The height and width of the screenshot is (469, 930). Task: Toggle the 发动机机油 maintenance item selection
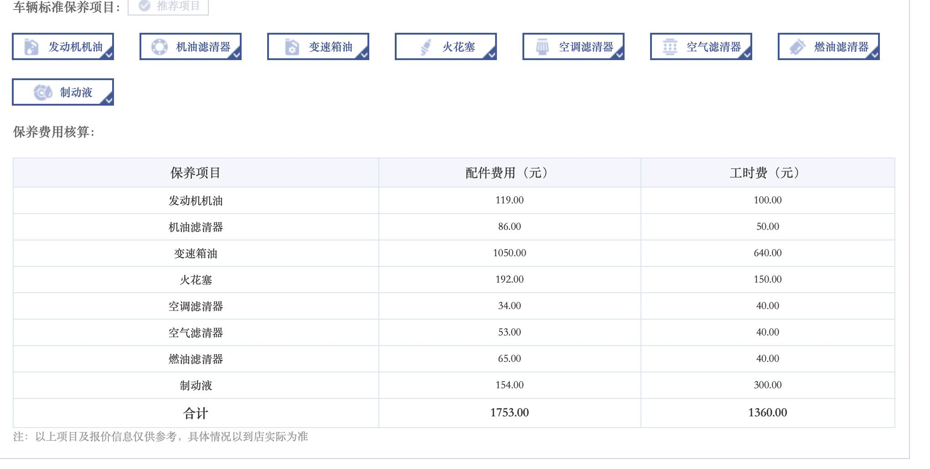(62, 46)
